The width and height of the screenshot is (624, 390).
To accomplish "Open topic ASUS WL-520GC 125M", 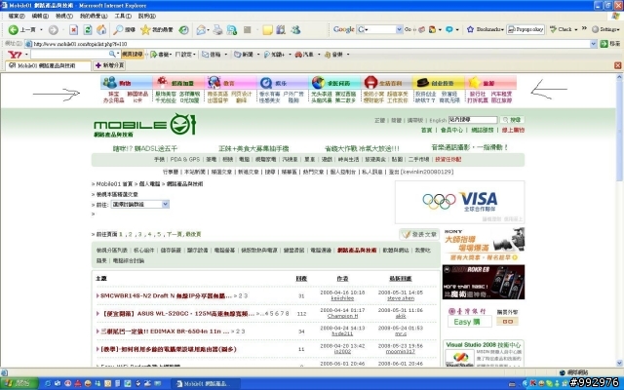I will 178,314.
